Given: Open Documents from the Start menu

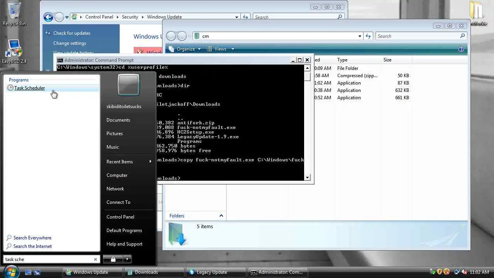Looking at the screenshot, I should (x=118, y=120).
